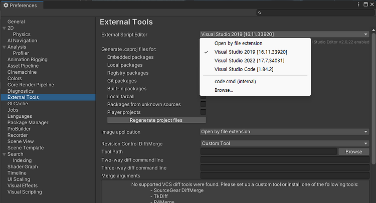
Task: Open the Shader Graph preferences
Action: pyautogui.click(x=23, y=167)
